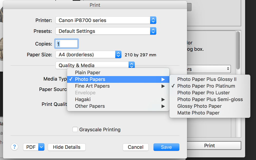This screenshot has width=256, height=160.
Task: Select Glossy Photo Paper
Action: pyautogui.click(x=199, y=106)
